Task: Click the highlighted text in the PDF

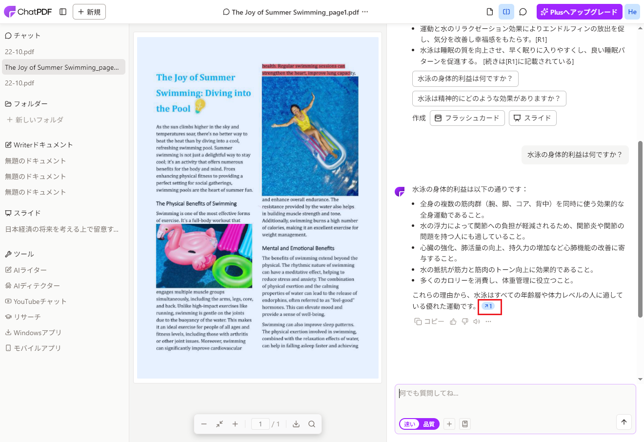Action: [x=309, y=69]
